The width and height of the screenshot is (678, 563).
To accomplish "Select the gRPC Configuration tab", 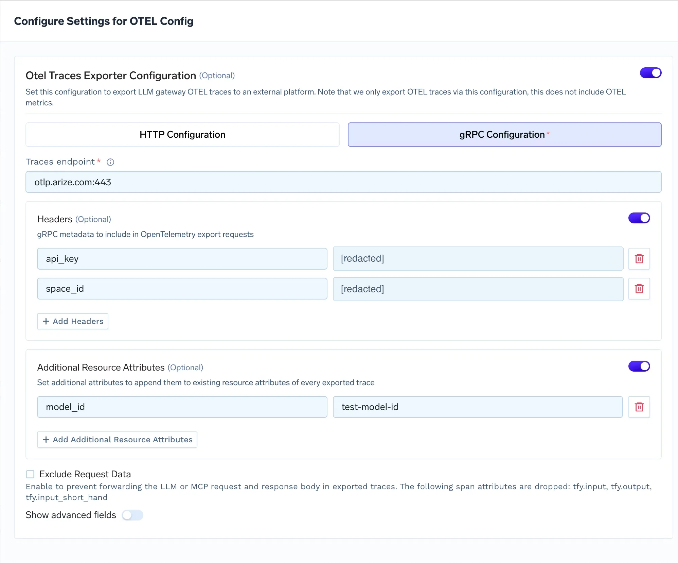I will coord(504,135).
